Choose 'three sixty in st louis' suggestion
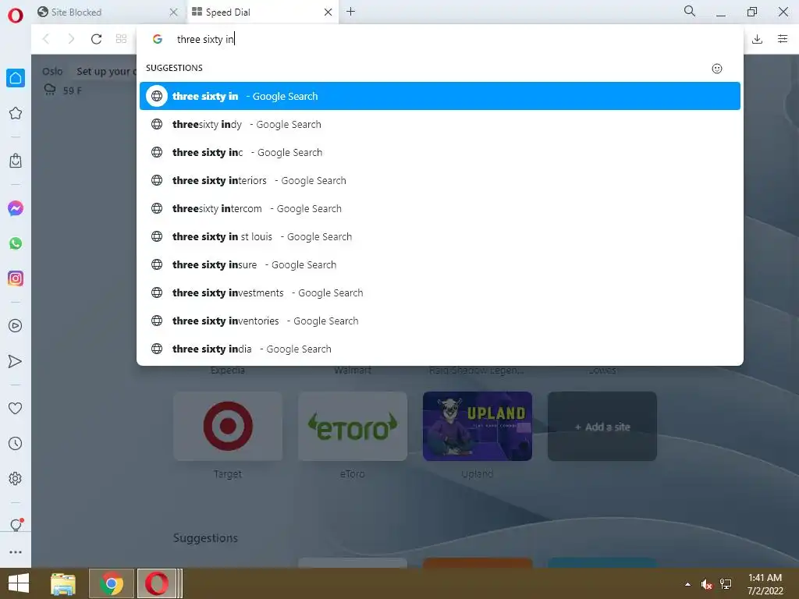Image resolution: width=799 pixels, height=599 pixels. tap(440, 236)
